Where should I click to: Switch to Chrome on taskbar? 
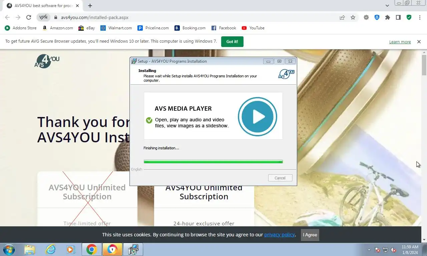91,249
